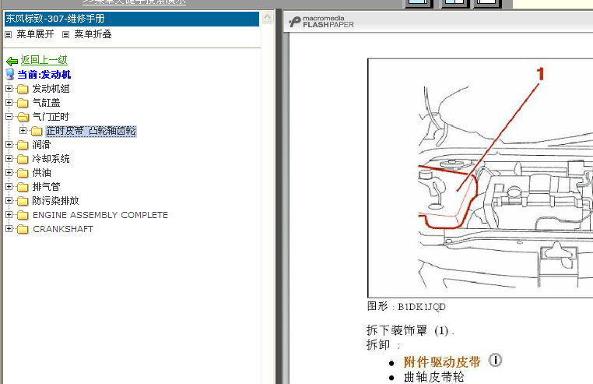Click the 曲轴皮带轮 bullet item

433,377
